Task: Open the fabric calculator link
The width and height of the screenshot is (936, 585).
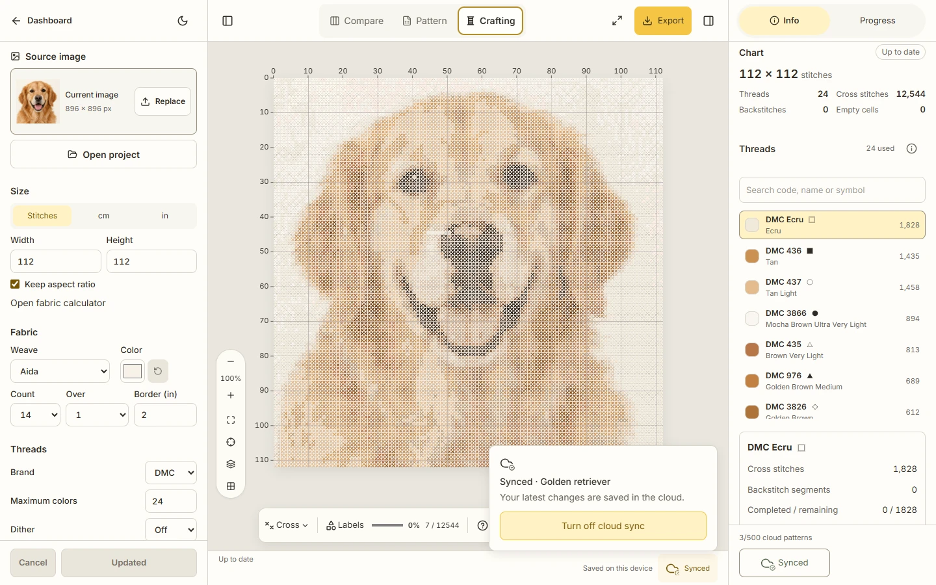Action: click(x=58, y=303)
